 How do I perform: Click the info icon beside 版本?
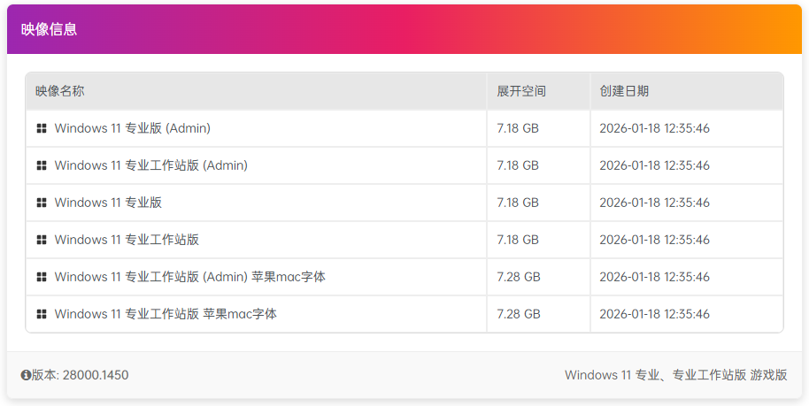pos(26,375)
